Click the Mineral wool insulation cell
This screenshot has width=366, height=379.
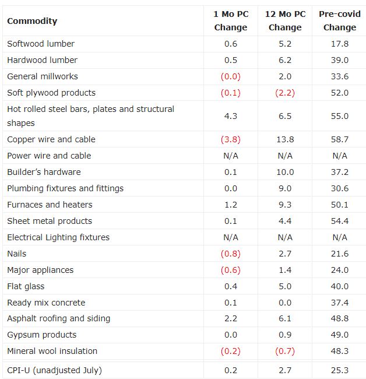[x=52, y=351]
